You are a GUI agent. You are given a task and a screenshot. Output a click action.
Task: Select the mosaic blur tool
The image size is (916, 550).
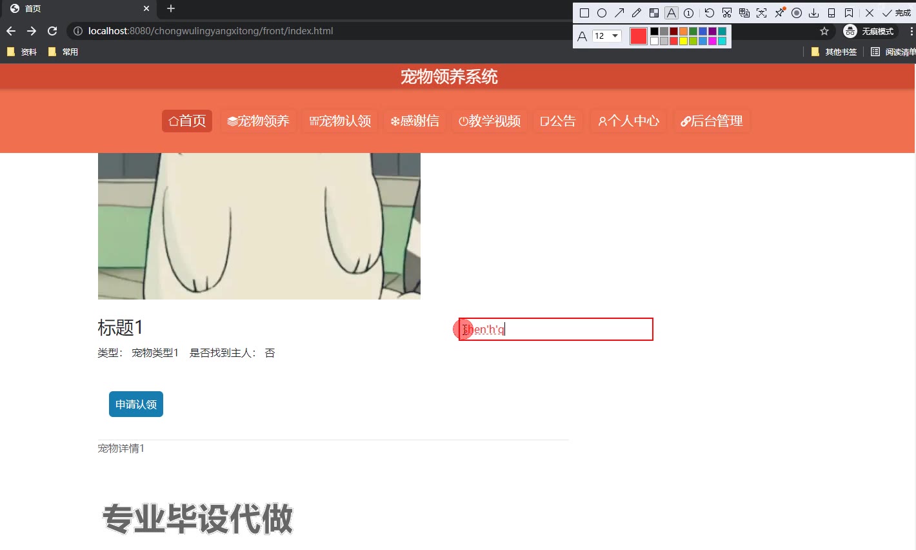[x=654, y=13]
